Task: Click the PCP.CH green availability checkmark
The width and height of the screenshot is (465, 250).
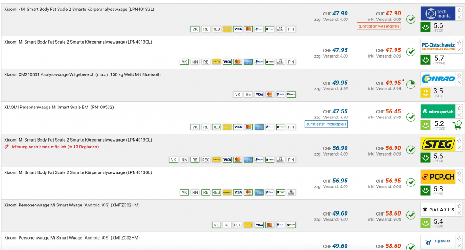Action: [x=411, y=182]
